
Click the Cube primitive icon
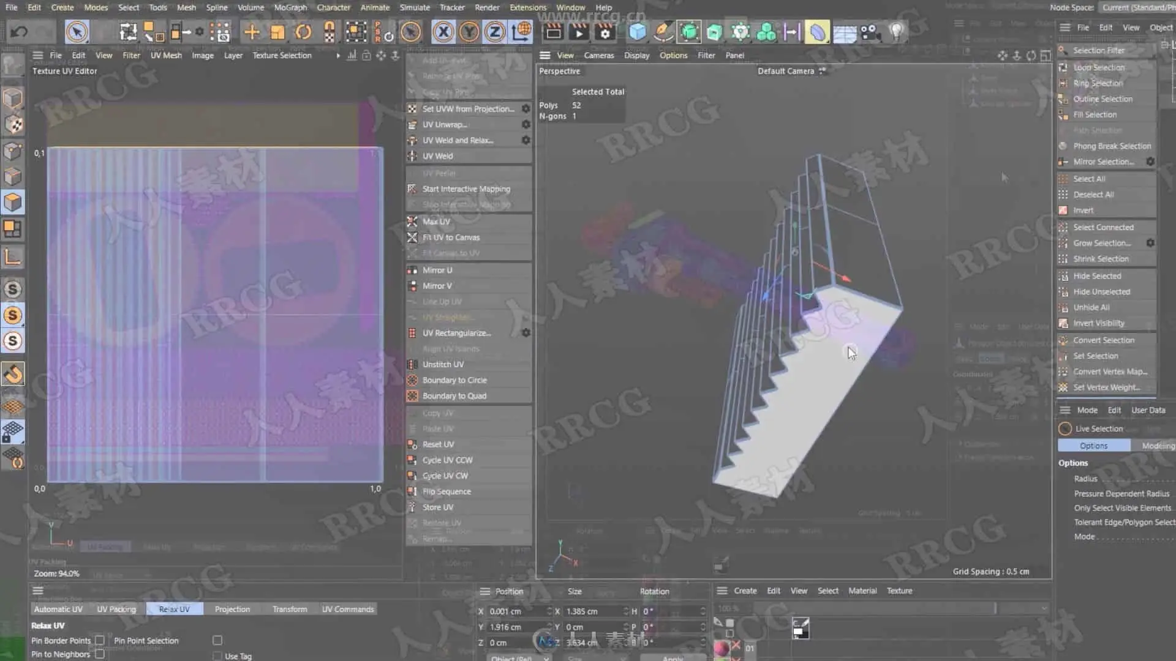pos(637,32)
